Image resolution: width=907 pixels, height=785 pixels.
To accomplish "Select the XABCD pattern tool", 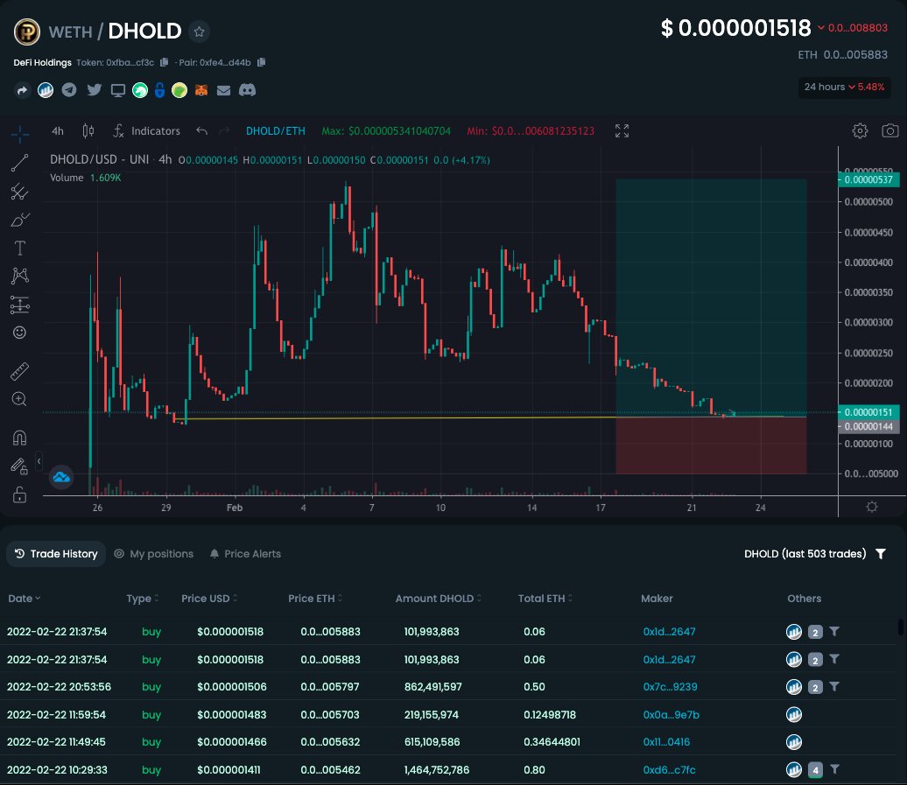I will pyautogui.click(x=19, y=276).
